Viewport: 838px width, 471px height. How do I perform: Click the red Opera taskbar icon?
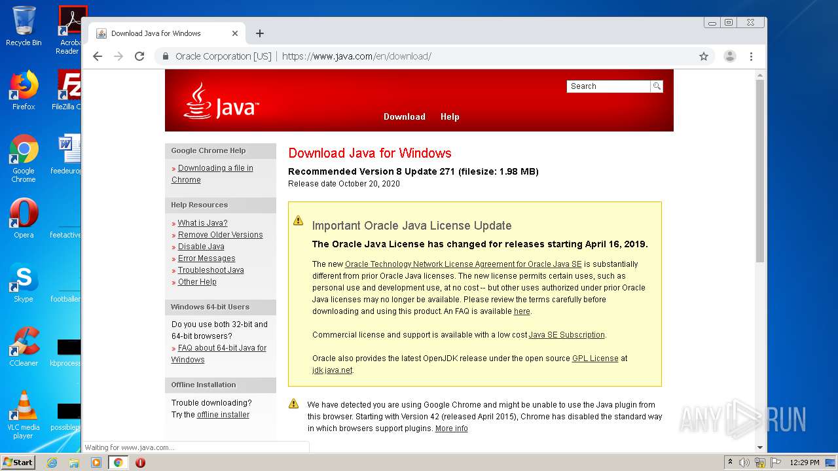click(x=140, y=462)
